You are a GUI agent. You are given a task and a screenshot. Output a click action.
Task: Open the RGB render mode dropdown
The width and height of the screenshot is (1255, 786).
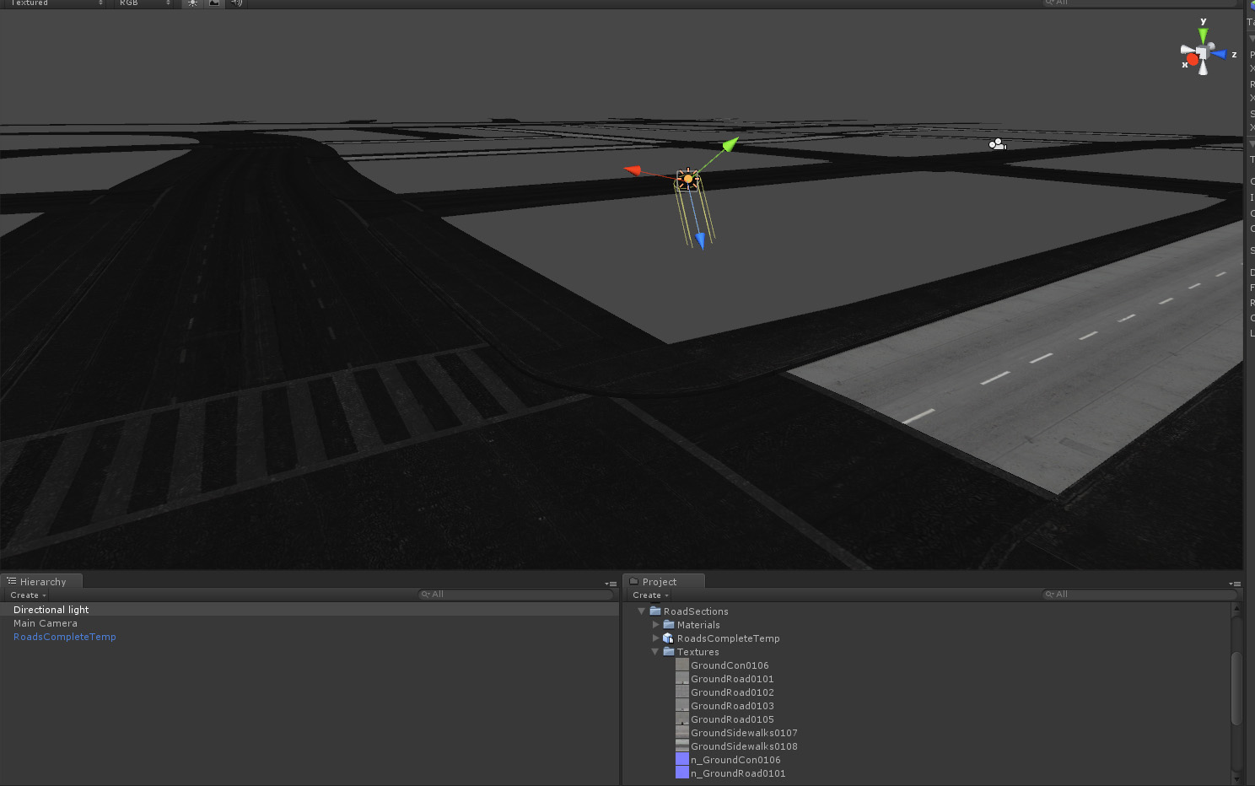pos(145,3)
